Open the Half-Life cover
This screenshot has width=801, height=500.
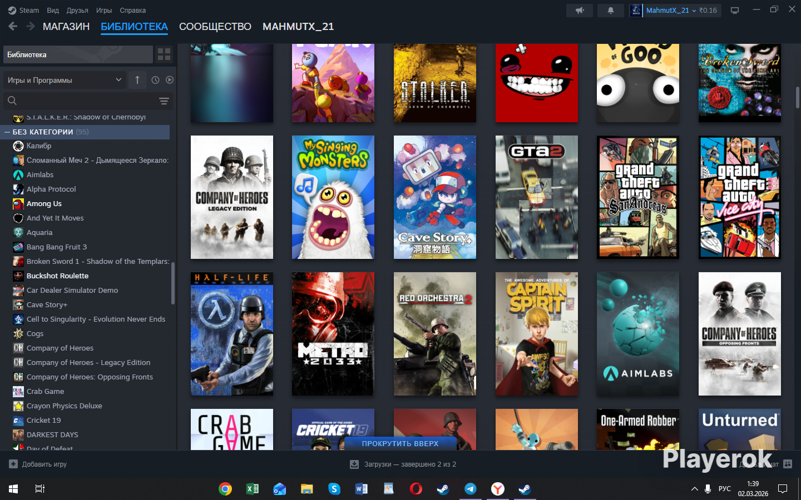(x=232, y=334)
